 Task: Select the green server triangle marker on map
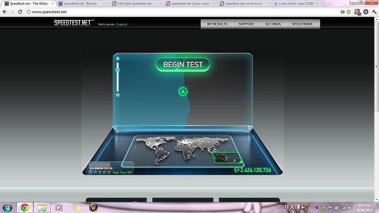point(183,92)
